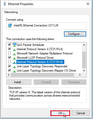Viewport: 93px width, 119px height.
Task: Click the Install button
Action: [19, 82]
